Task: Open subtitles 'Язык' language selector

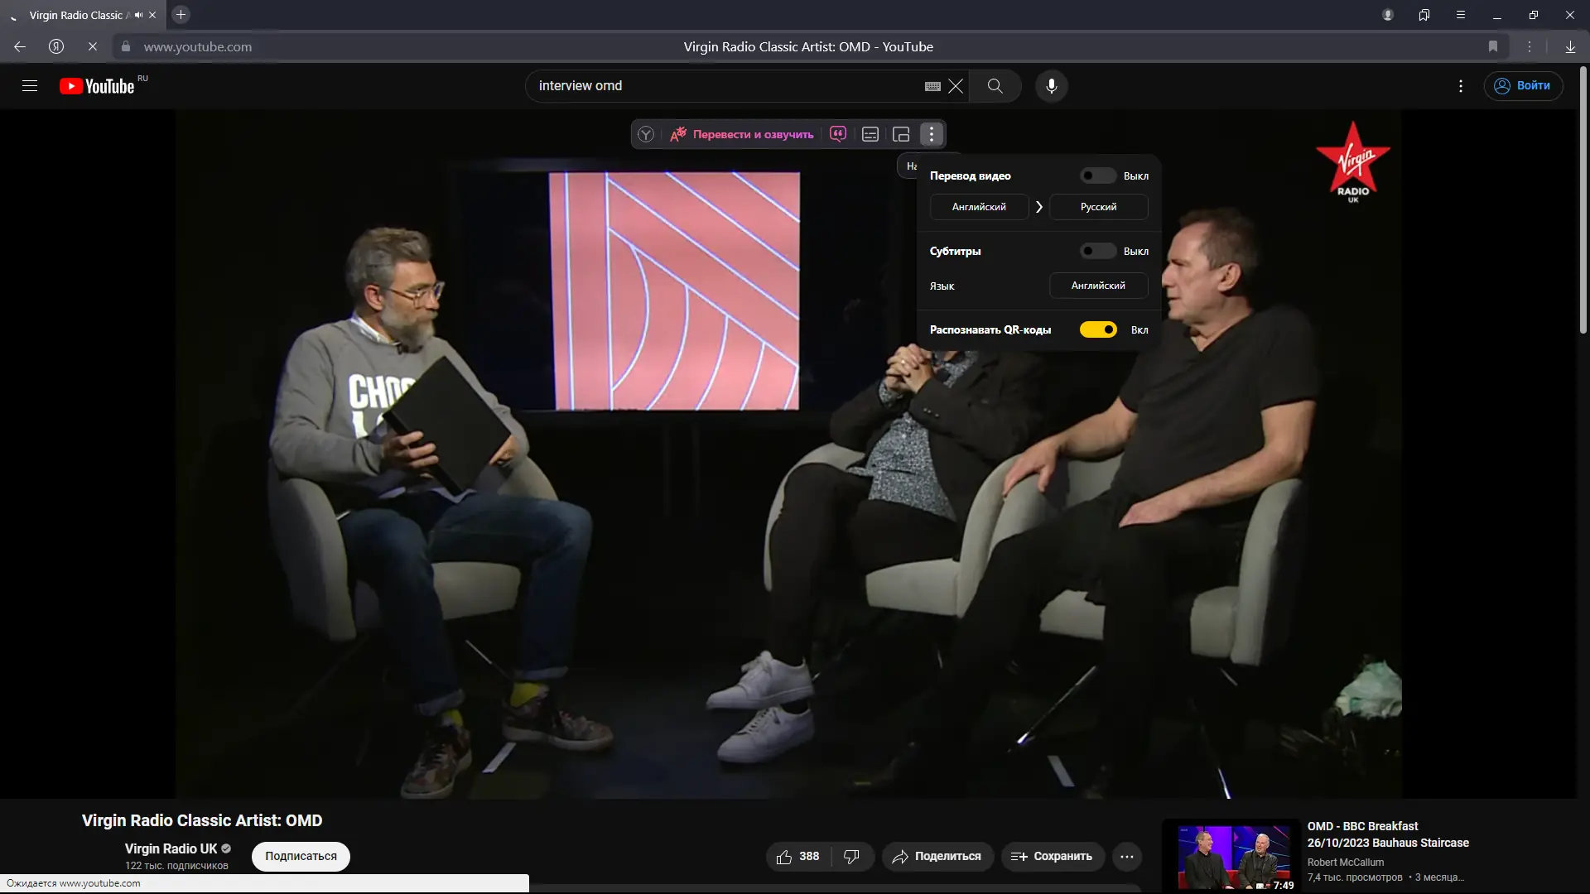Action: click(1098, 286)
